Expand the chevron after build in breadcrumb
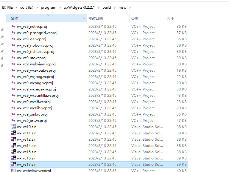Screen dimensions: 229x172 115,7
